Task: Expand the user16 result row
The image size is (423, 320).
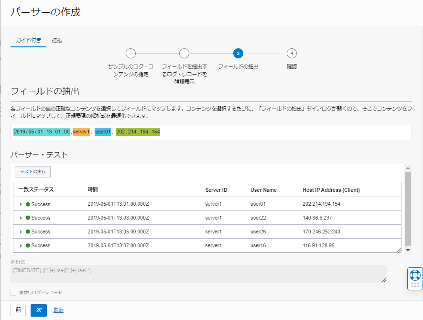Action: [x=21, y=246]
